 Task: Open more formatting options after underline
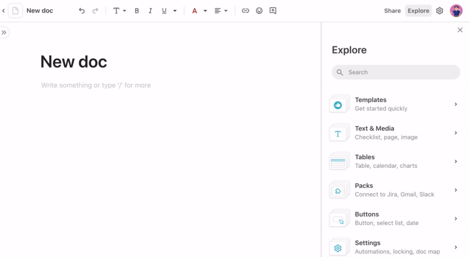click(x=174, y=11)
